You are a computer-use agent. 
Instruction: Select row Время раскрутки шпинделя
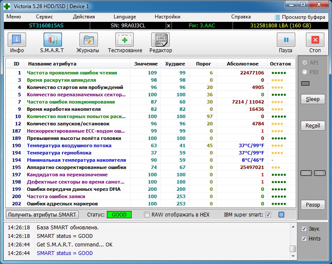[x=150, y=80]
